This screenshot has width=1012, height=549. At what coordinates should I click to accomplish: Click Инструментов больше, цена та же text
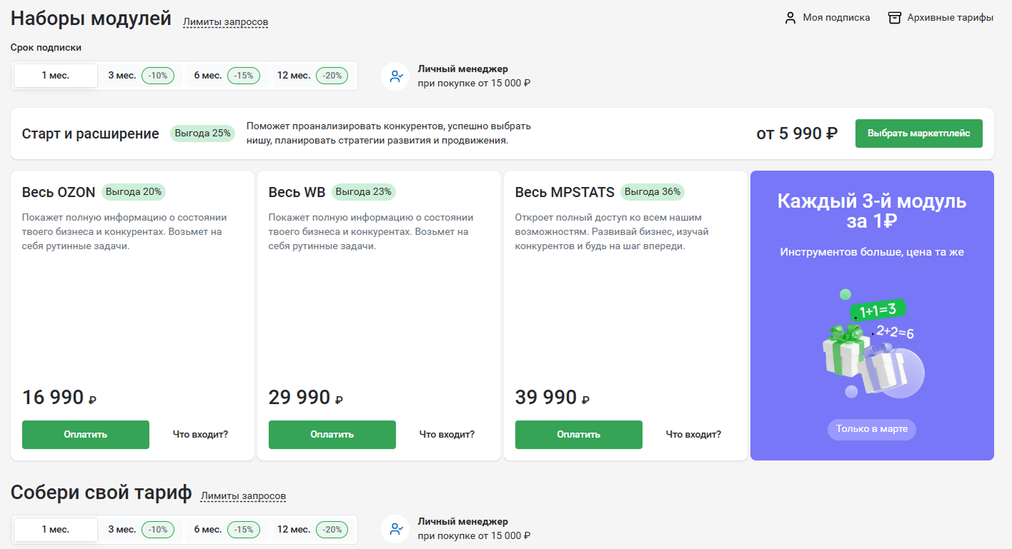(872, 252)
